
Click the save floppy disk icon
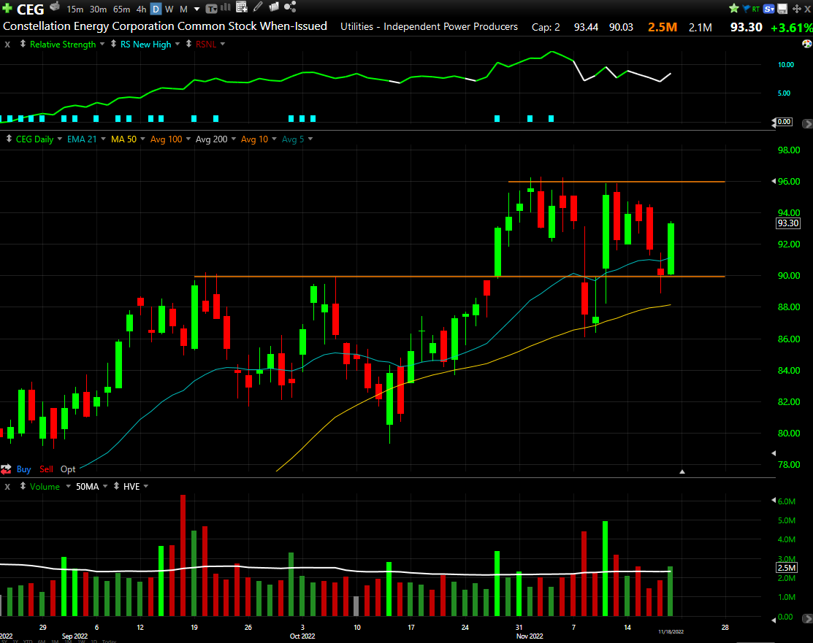pyautogui.click(x=782, y=9)
